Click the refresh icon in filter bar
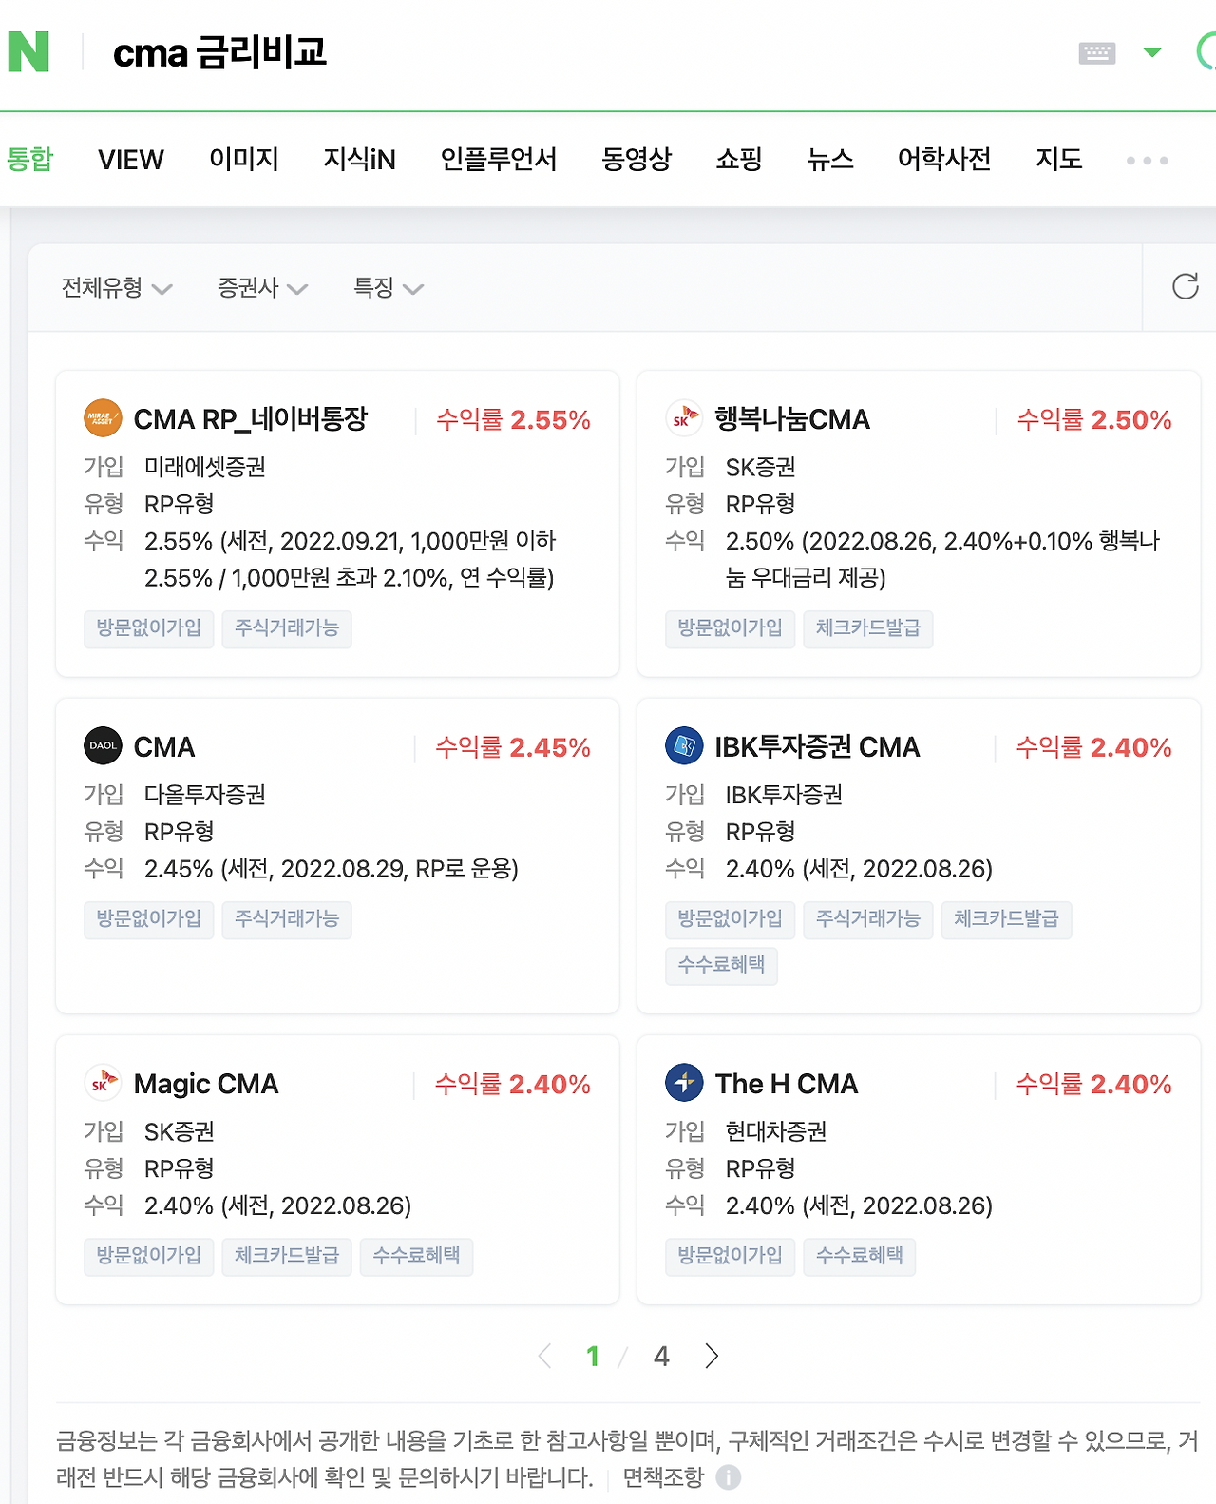Viewport: 1216px width, 1504px height. 1185,286
